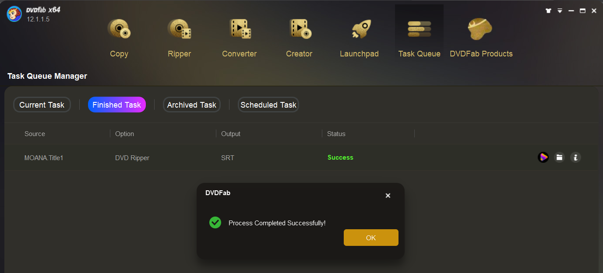The image size is (603, 273).
Task: Open the Converter module
Action: coord(240,38)
